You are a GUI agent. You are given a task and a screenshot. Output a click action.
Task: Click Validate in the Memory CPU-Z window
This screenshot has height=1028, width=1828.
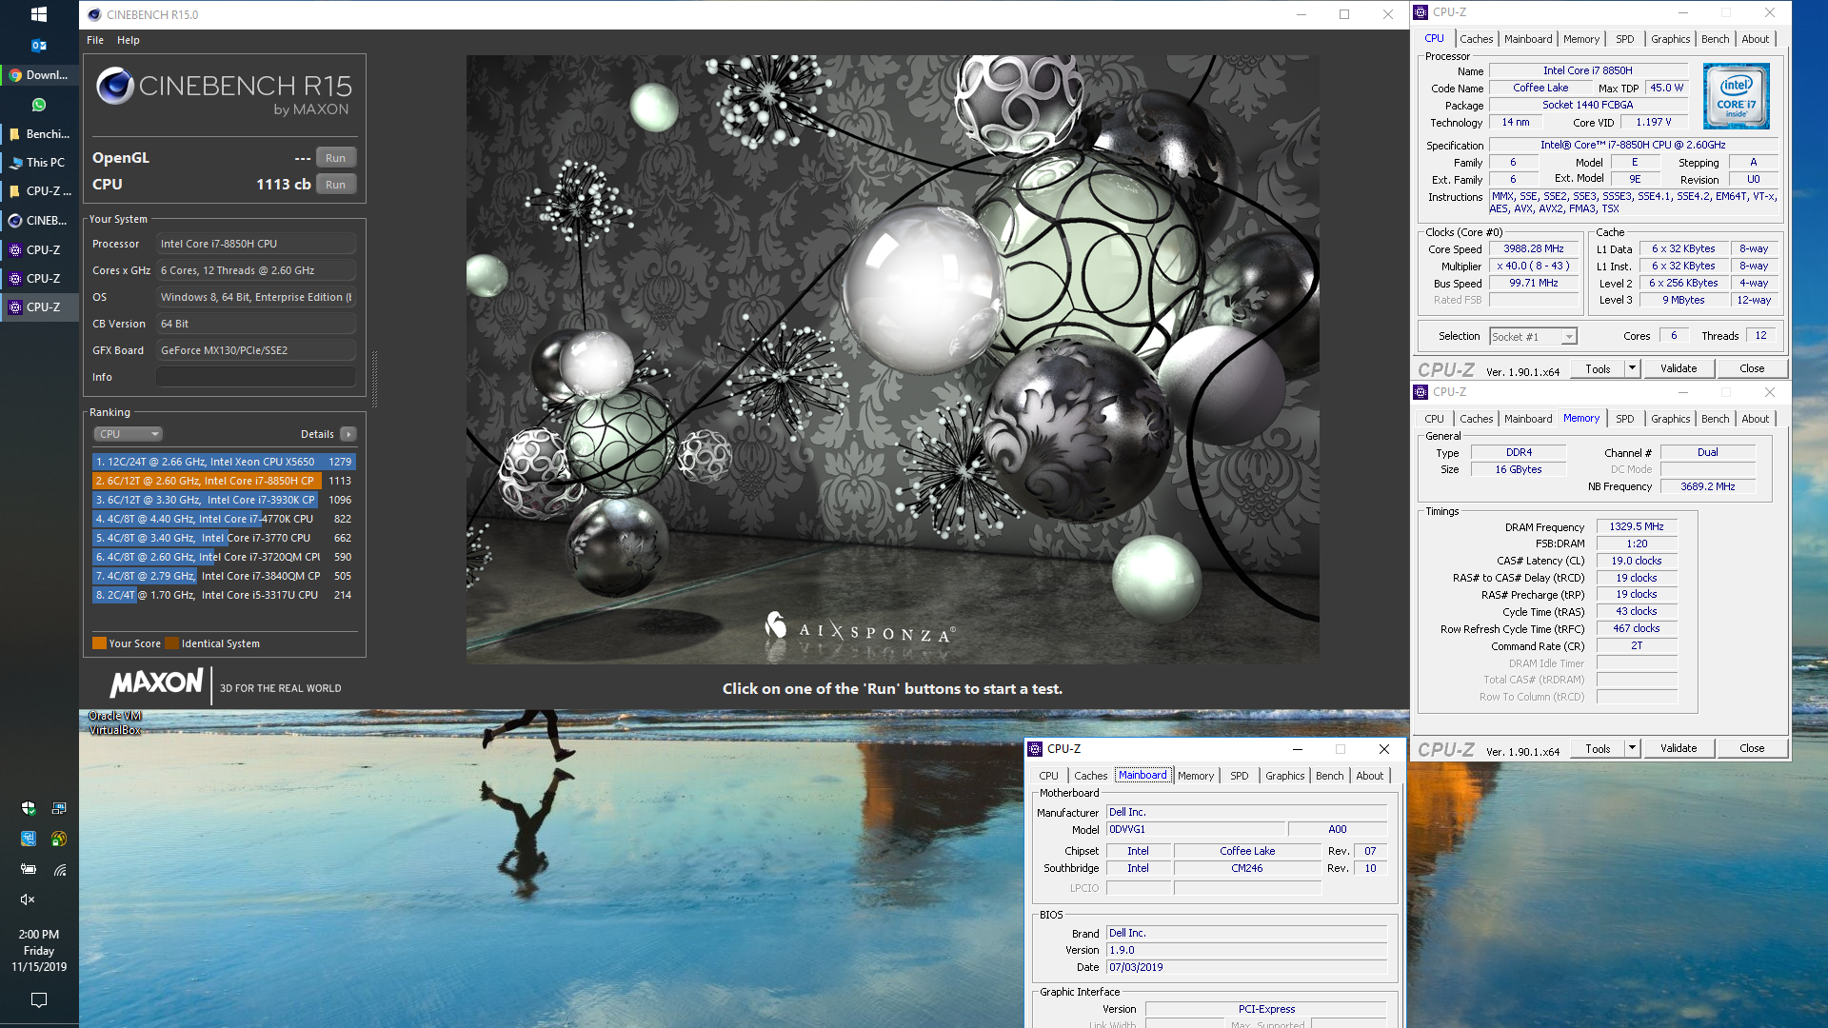click(x=1679, y=748)
